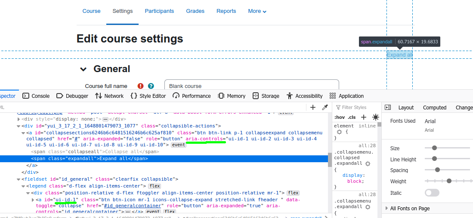This screenshot has height=218, width=473.
Task: Open the Network panel arrows icon
Action: [98, 96]
